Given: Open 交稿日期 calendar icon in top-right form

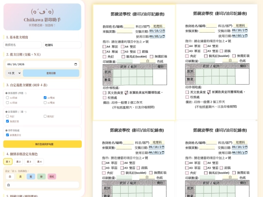Looking at the screenshot, I should coord(246,30).
